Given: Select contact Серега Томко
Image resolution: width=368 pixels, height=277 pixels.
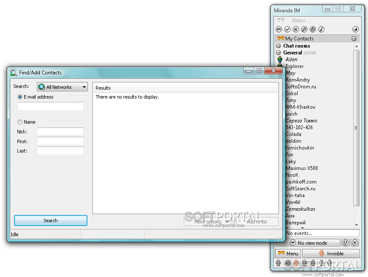Looking at the screenshot, I should (301, 121).
